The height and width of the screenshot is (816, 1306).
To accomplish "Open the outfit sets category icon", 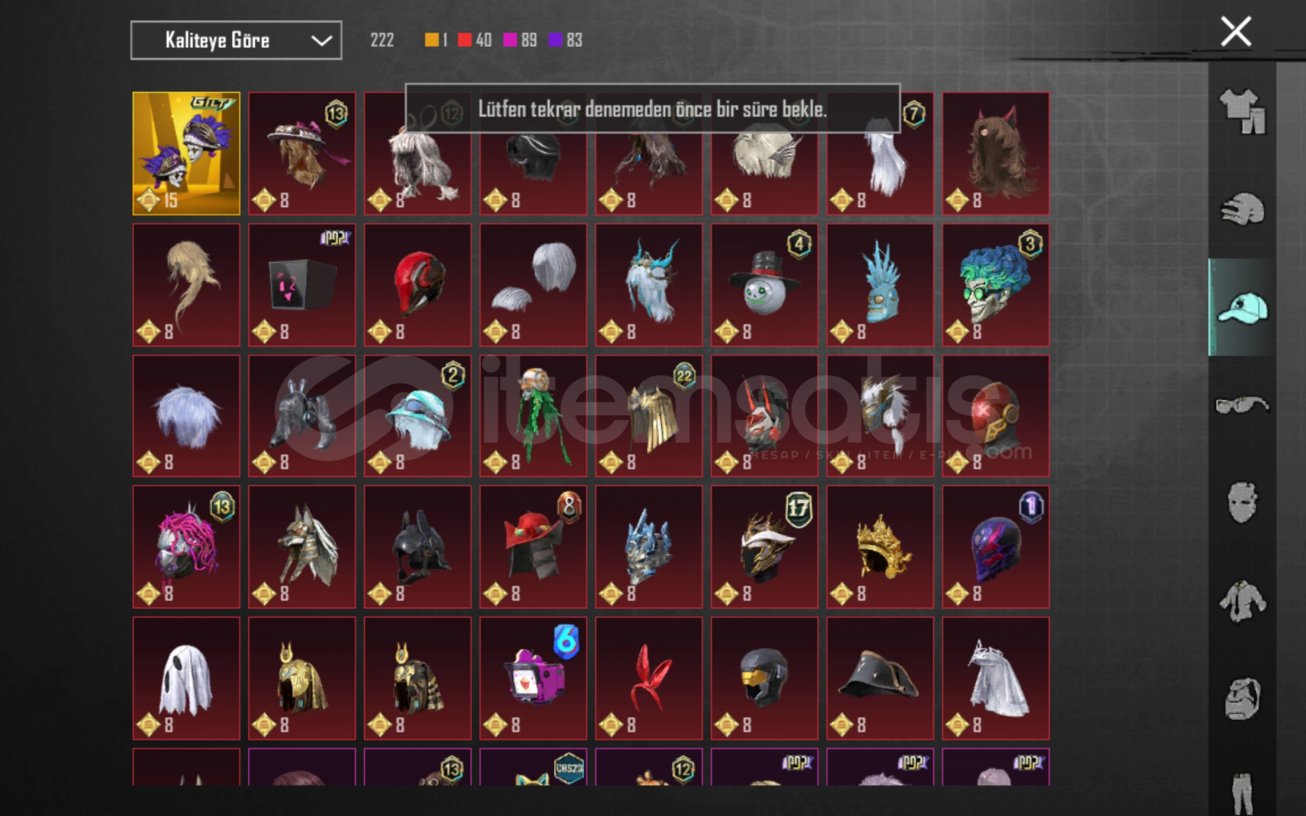I will pyautogui.click(x=1242, y=111).
